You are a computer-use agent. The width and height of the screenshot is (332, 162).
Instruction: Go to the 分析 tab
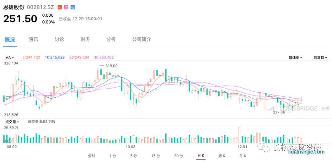tap(111, 39)
